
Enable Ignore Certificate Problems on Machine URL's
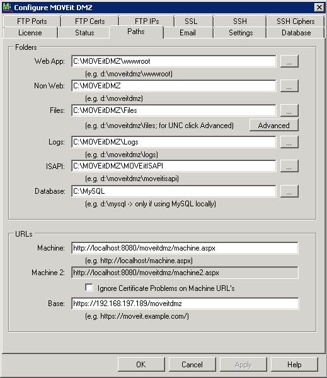coord(89,288)
